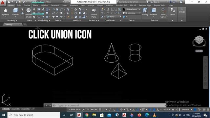
Task: Click the Autodesk Exchange icon
Action: tap(170, 2)
